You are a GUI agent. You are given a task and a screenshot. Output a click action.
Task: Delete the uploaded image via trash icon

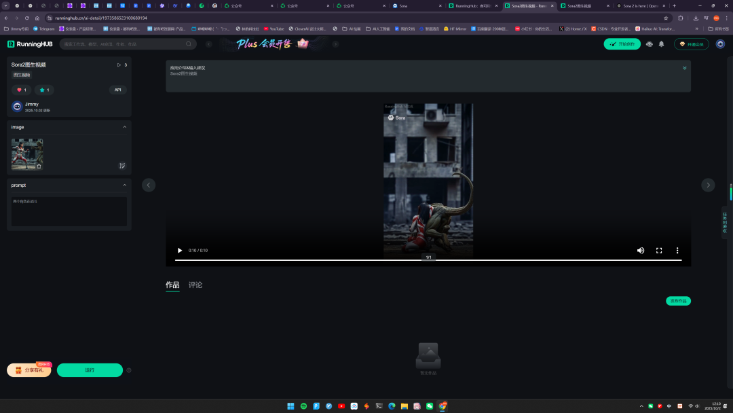point(39,166)
